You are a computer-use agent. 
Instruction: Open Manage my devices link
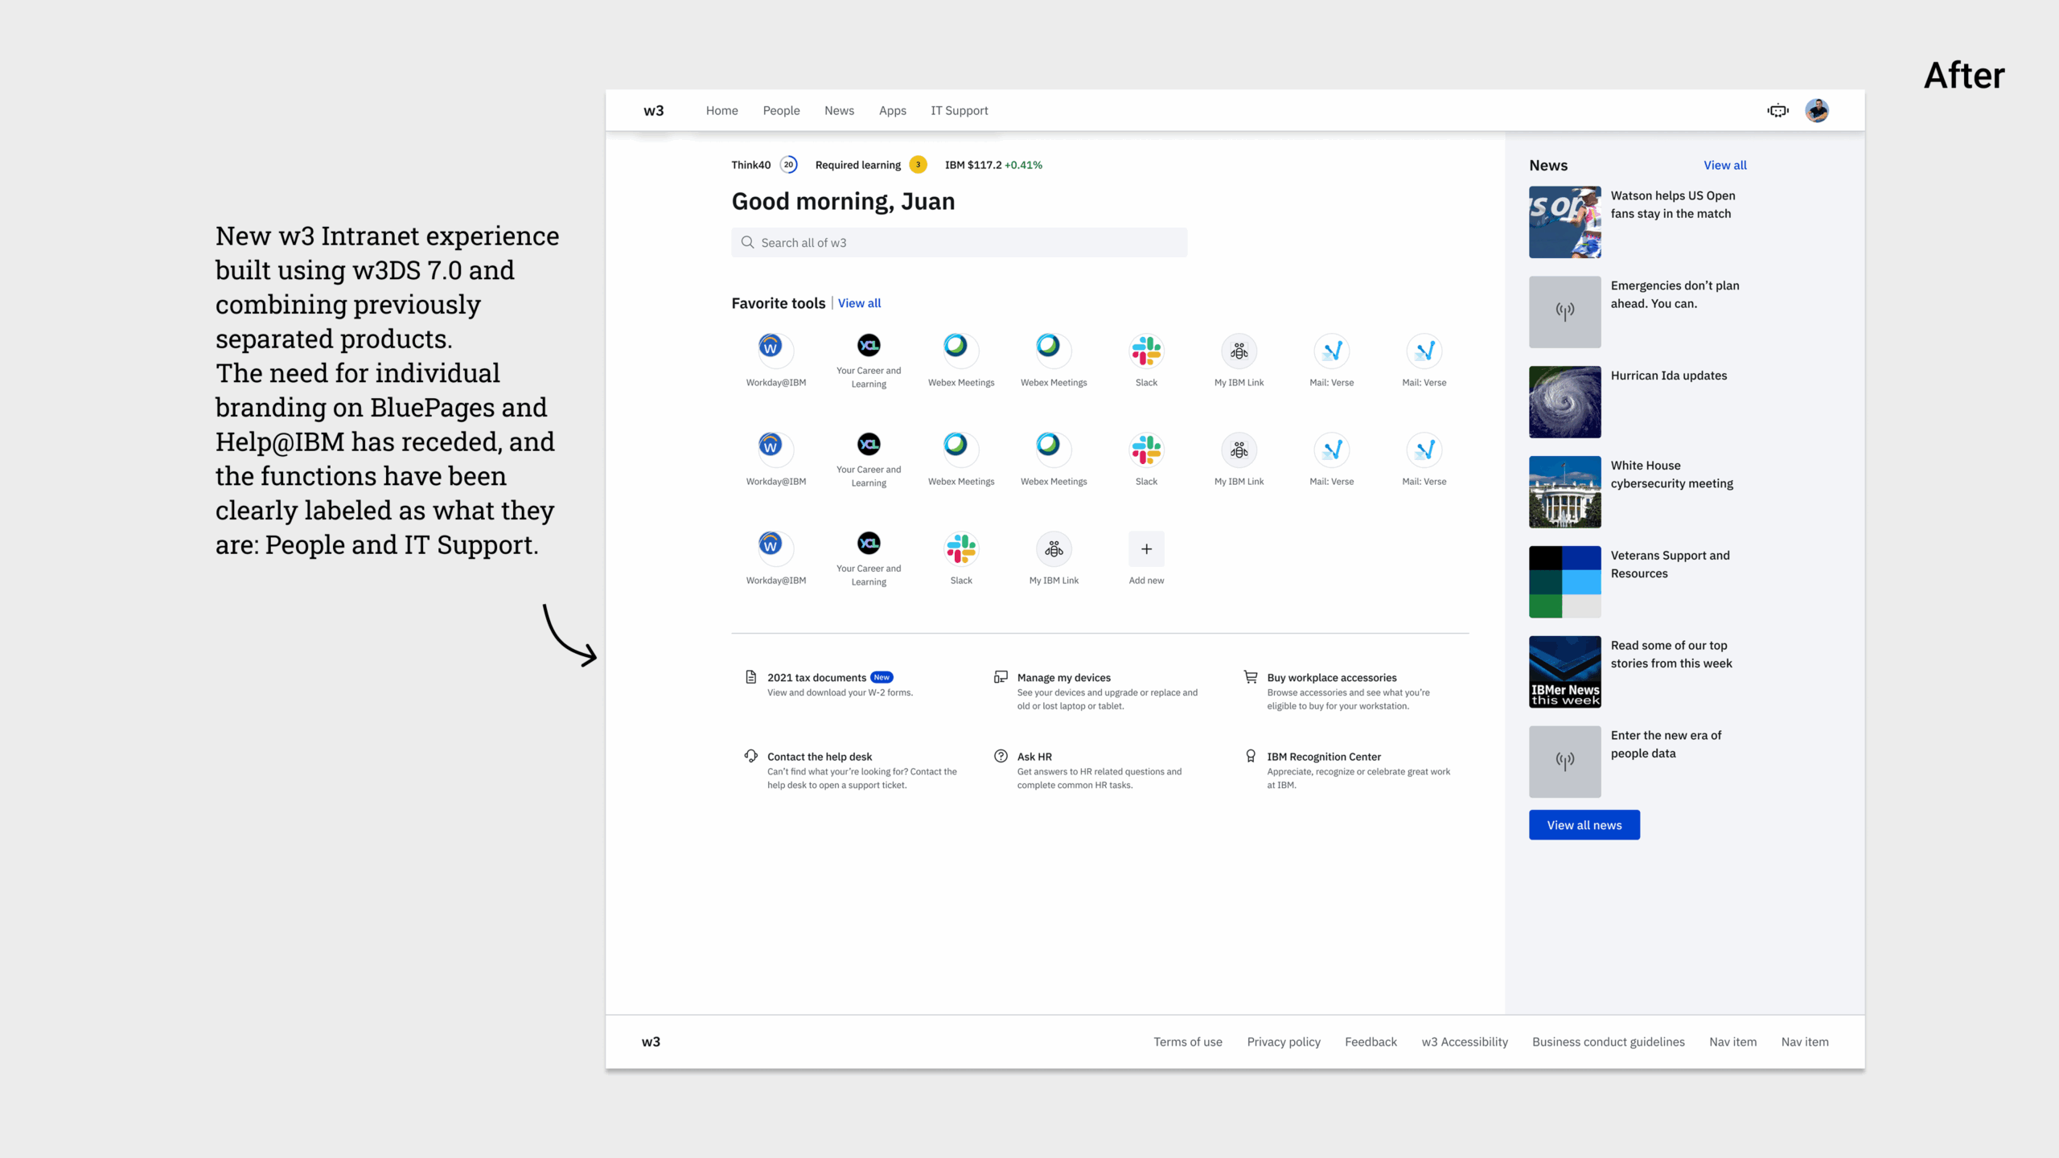[1063, 677]
